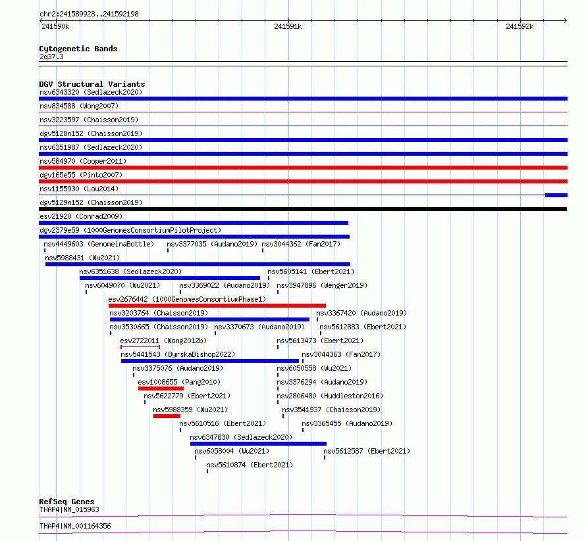Click the nsv5441543 (ByrskaBishop2022) label
Image resolution: width=586 pixels, height=541 pixels.
pos(178,354)
